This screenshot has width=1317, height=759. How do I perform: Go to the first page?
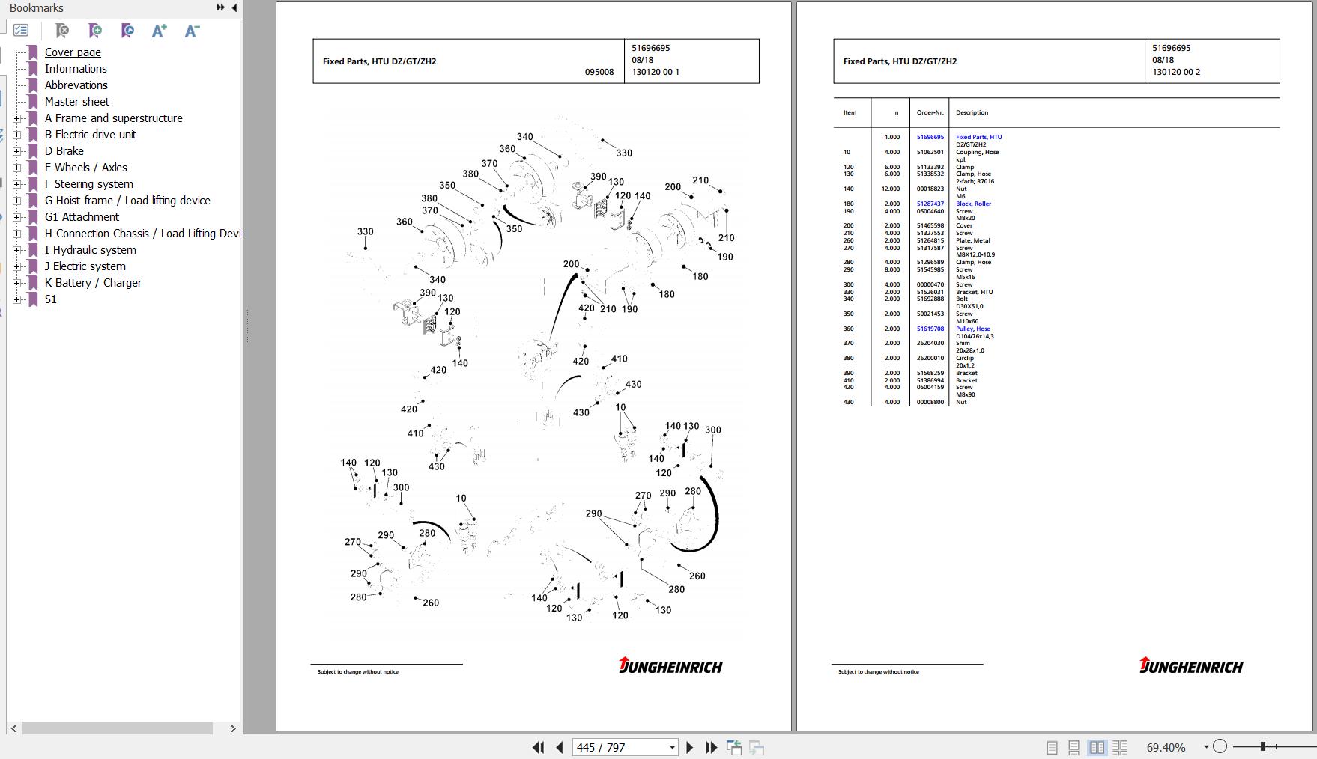(538, 747)
